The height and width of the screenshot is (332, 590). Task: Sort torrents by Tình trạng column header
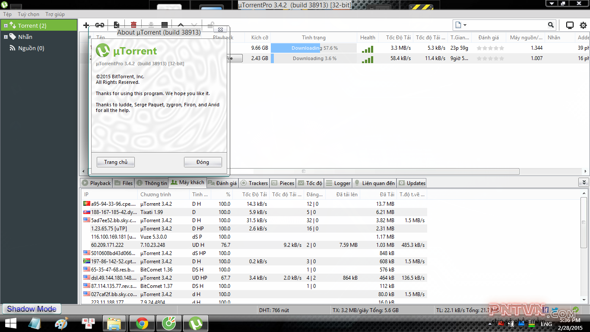point(314,38)
